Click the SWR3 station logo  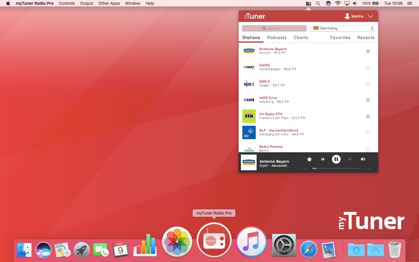coord(249,67)
